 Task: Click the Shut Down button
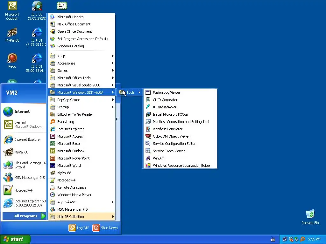coord(105,228)
